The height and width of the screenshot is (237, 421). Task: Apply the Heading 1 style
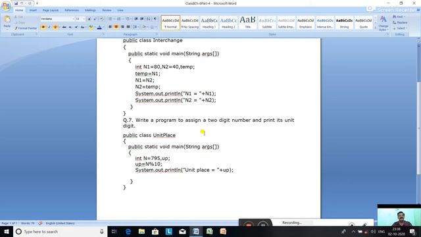tap(209, 22)
